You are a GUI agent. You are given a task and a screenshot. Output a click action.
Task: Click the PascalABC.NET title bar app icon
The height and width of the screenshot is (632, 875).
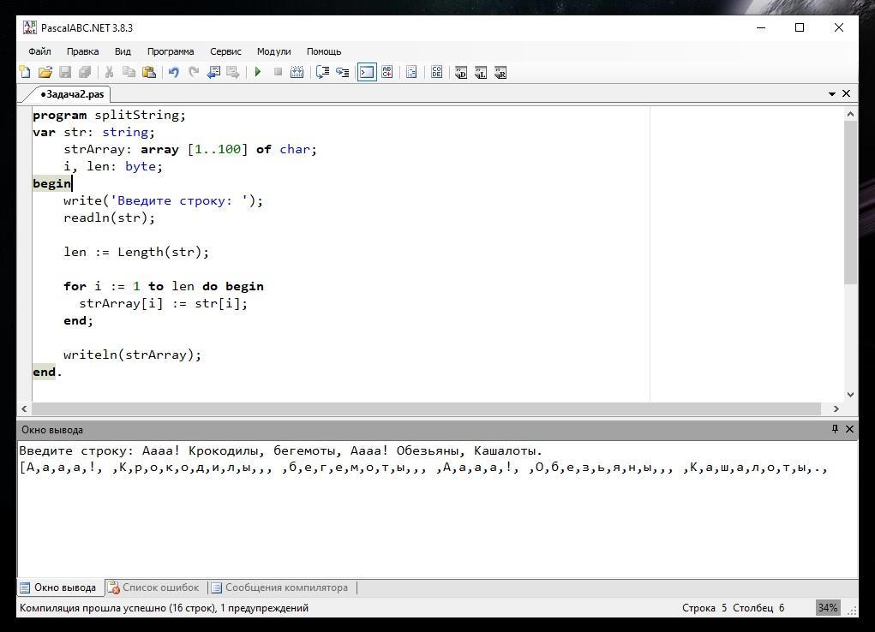(29, 27)
